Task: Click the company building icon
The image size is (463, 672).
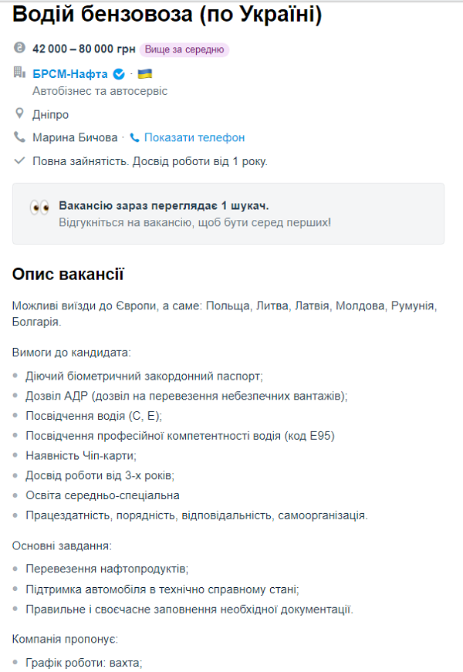Action: pos(20,73)
